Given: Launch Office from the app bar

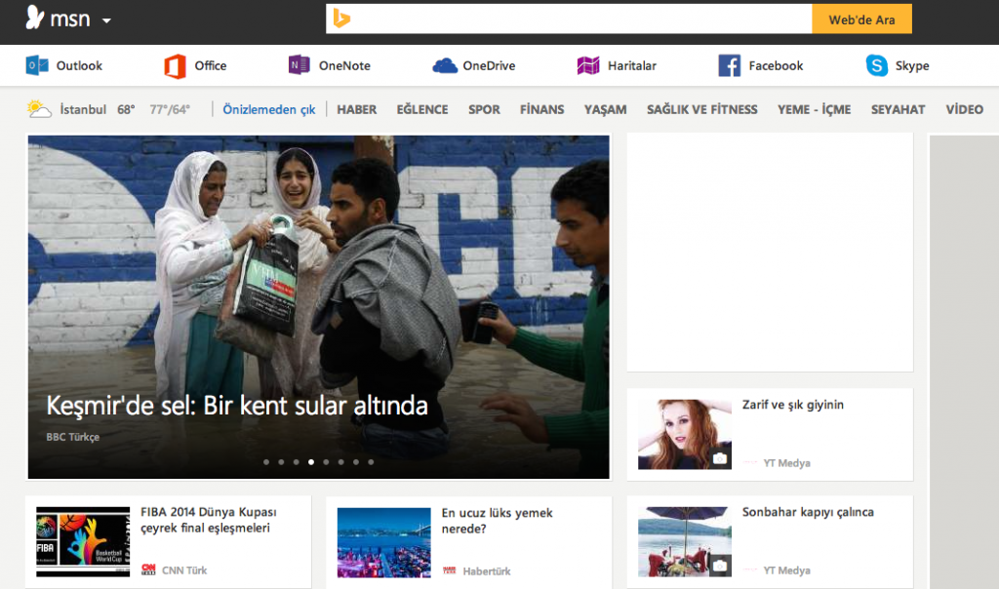Looking at the screenshot, I should [174, 65].
